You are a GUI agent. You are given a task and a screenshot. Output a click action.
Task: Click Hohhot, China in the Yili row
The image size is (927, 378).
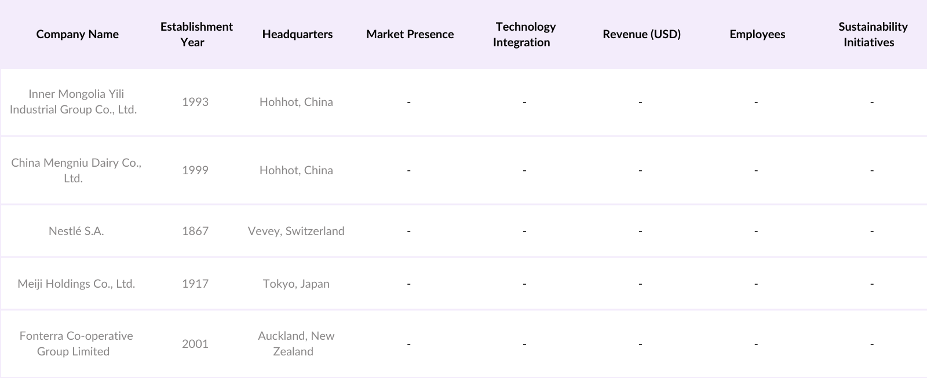tap(296, 102)
